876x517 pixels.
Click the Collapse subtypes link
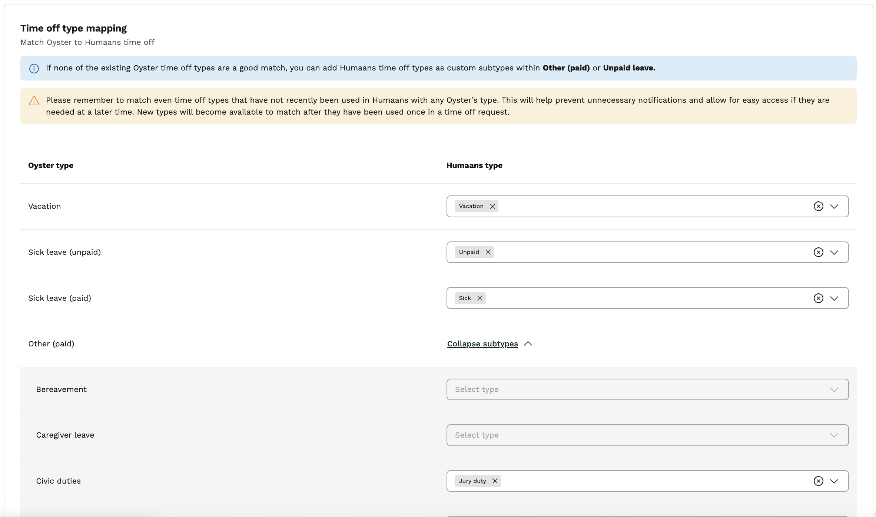[x=482, y=344]
